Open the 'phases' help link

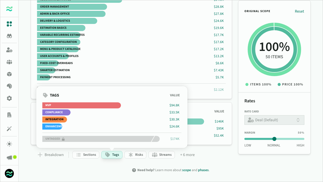(203, 170)
